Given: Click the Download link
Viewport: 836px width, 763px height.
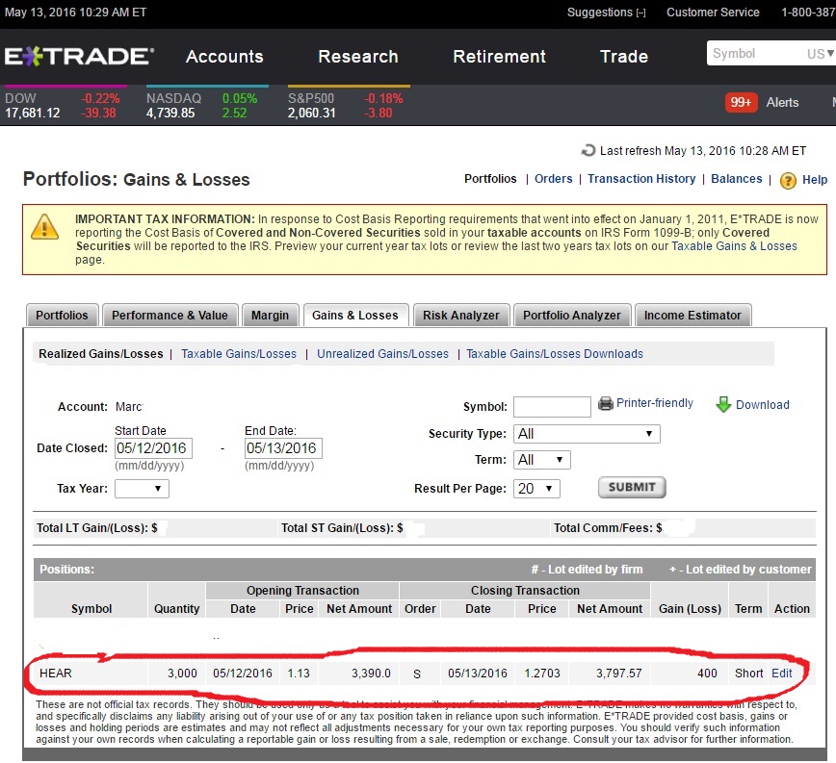Looking at the screenshot, I should 763,405.
